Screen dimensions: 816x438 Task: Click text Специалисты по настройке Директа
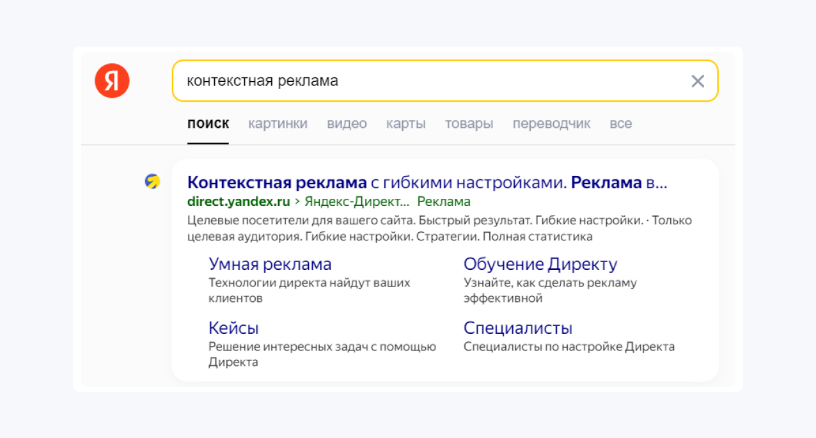click(569, 347)
